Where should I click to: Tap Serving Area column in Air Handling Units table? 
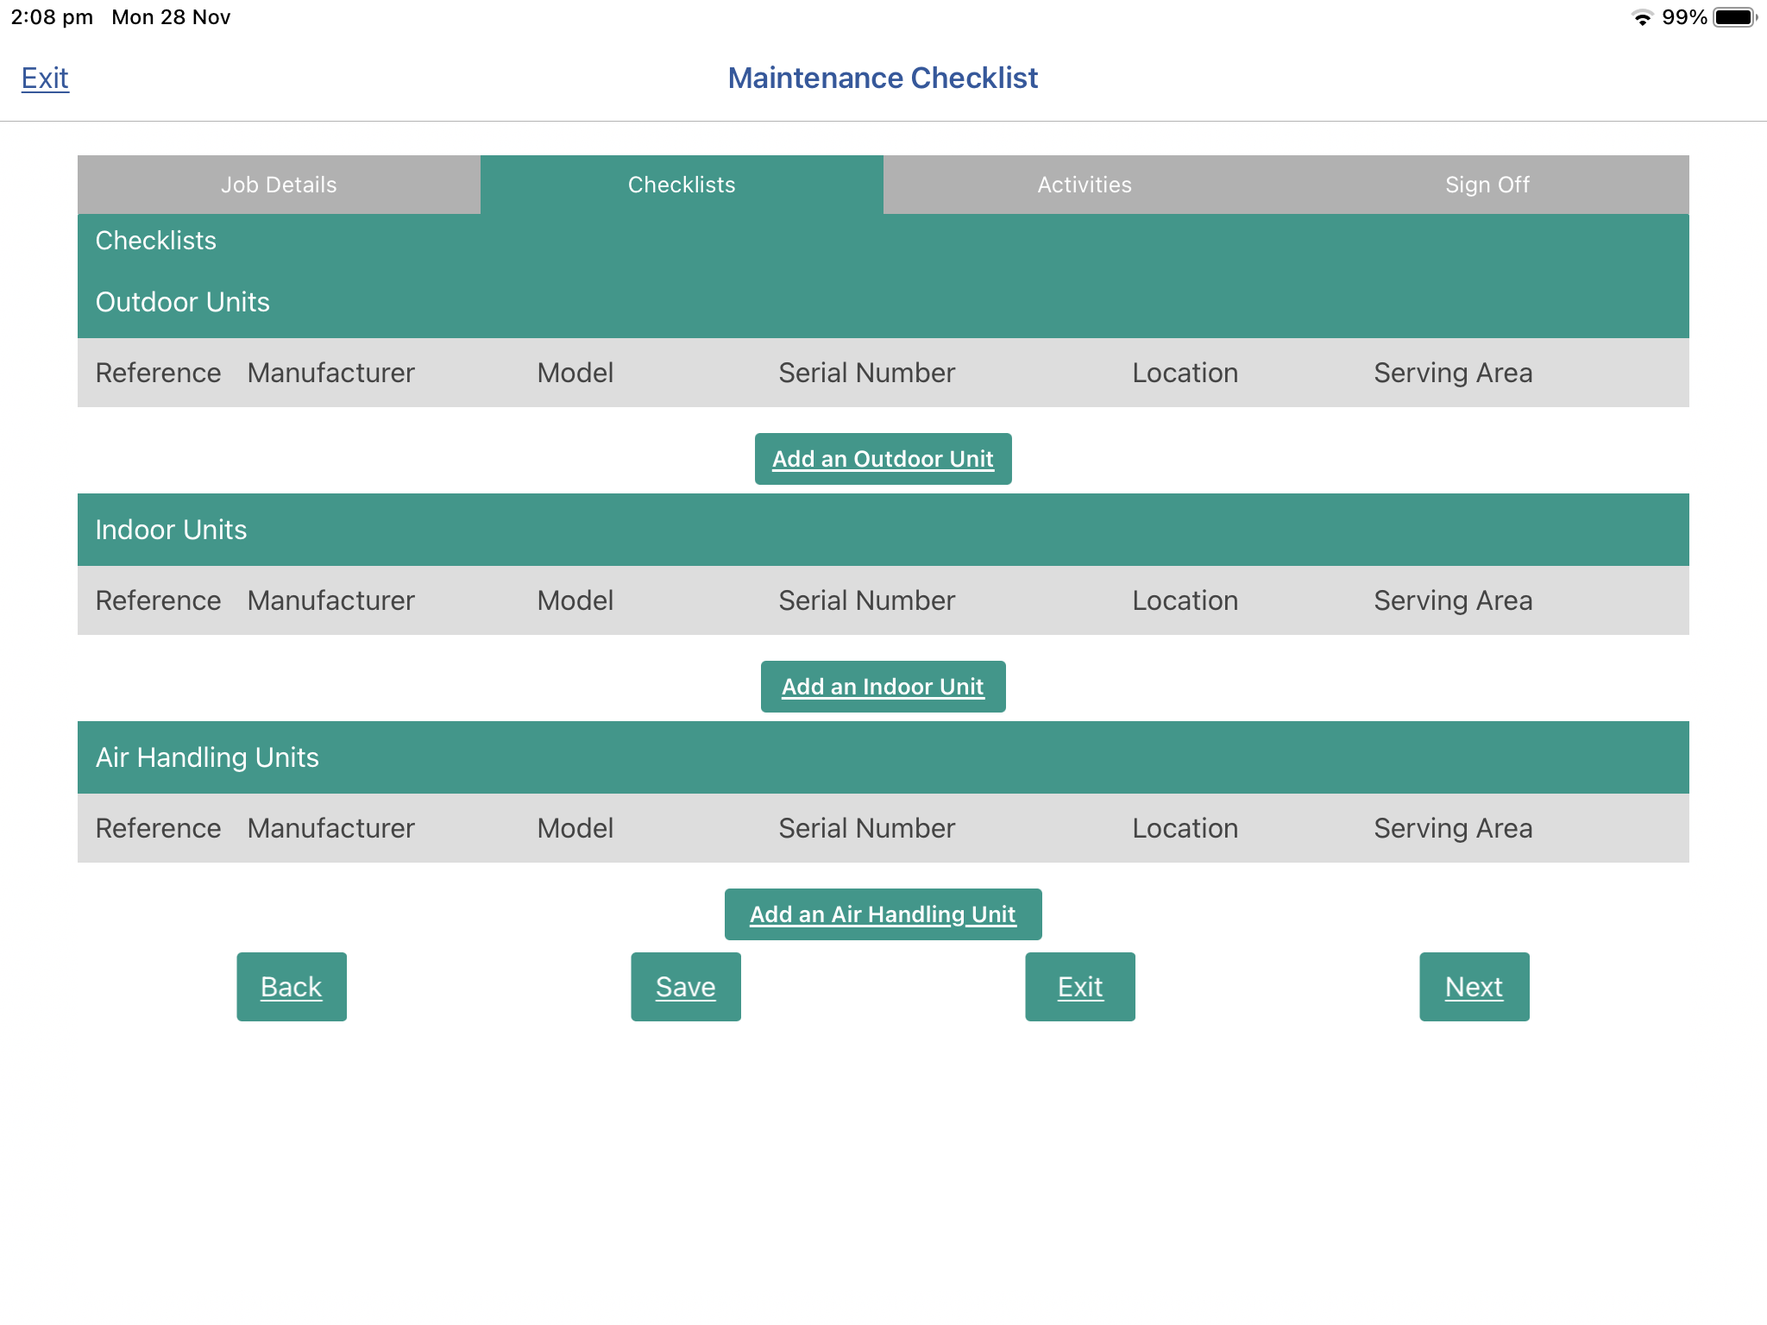tap(1454, 828)
